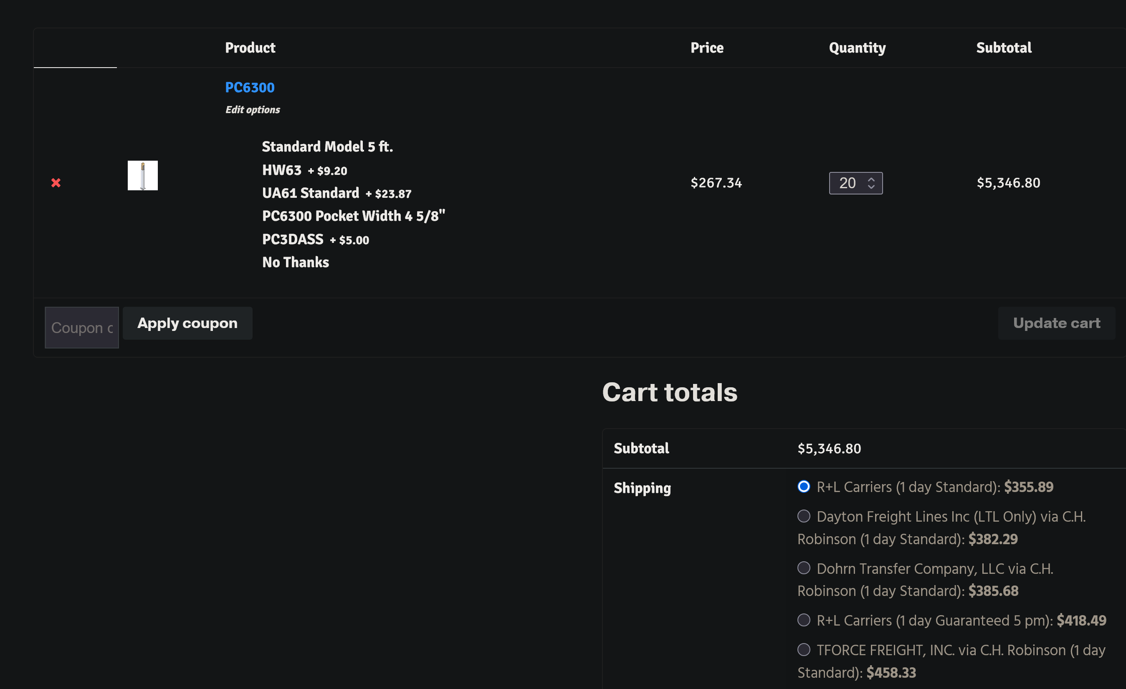Click the PC6300 product thumbnail image
This screenshot has width=1126, height=689.
point(143,175)
